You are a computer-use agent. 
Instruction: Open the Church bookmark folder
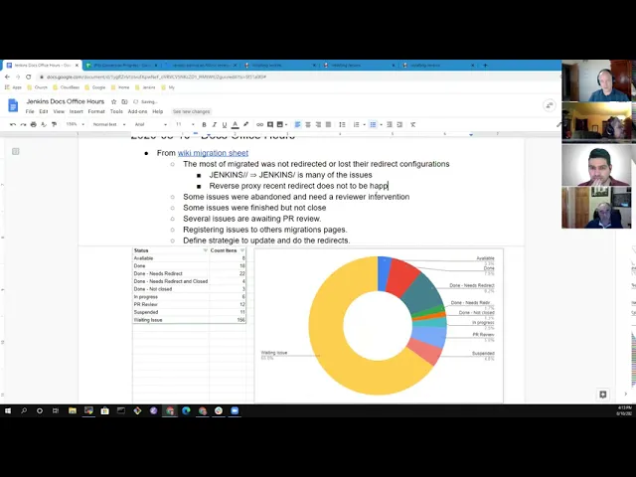pos(38,87)
